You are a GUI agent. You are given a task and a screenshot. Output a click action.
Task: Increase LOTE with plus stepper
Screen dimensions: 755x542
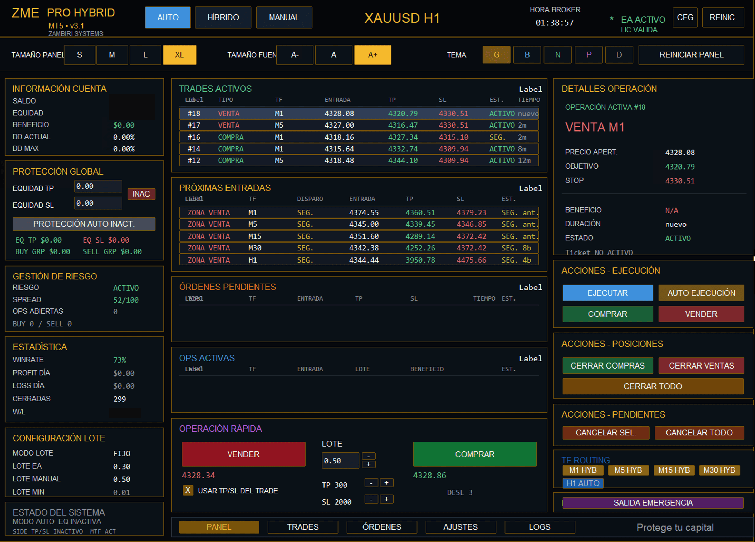[x=369, y=464]
